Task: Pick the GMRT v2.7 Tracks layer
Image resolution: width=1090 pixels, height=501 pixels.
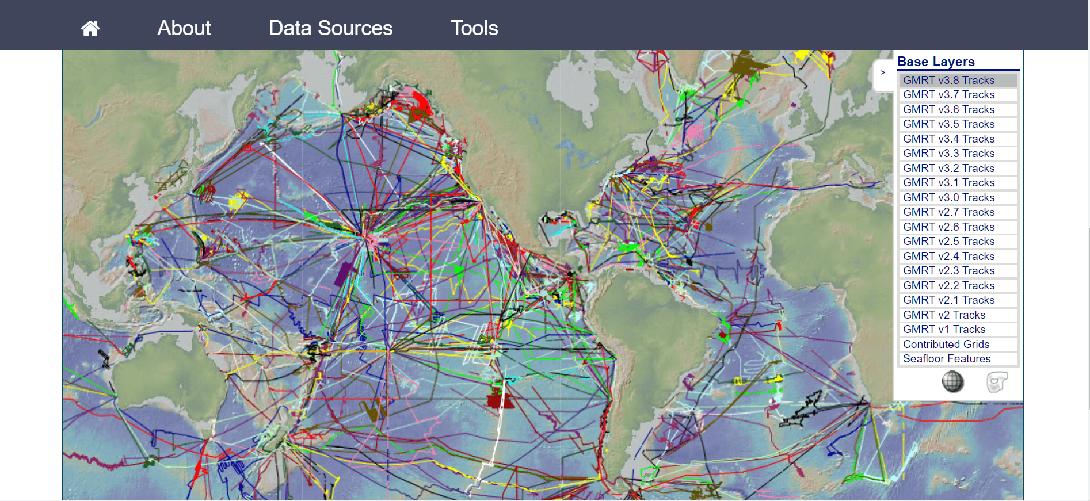Action: [948, 212]
